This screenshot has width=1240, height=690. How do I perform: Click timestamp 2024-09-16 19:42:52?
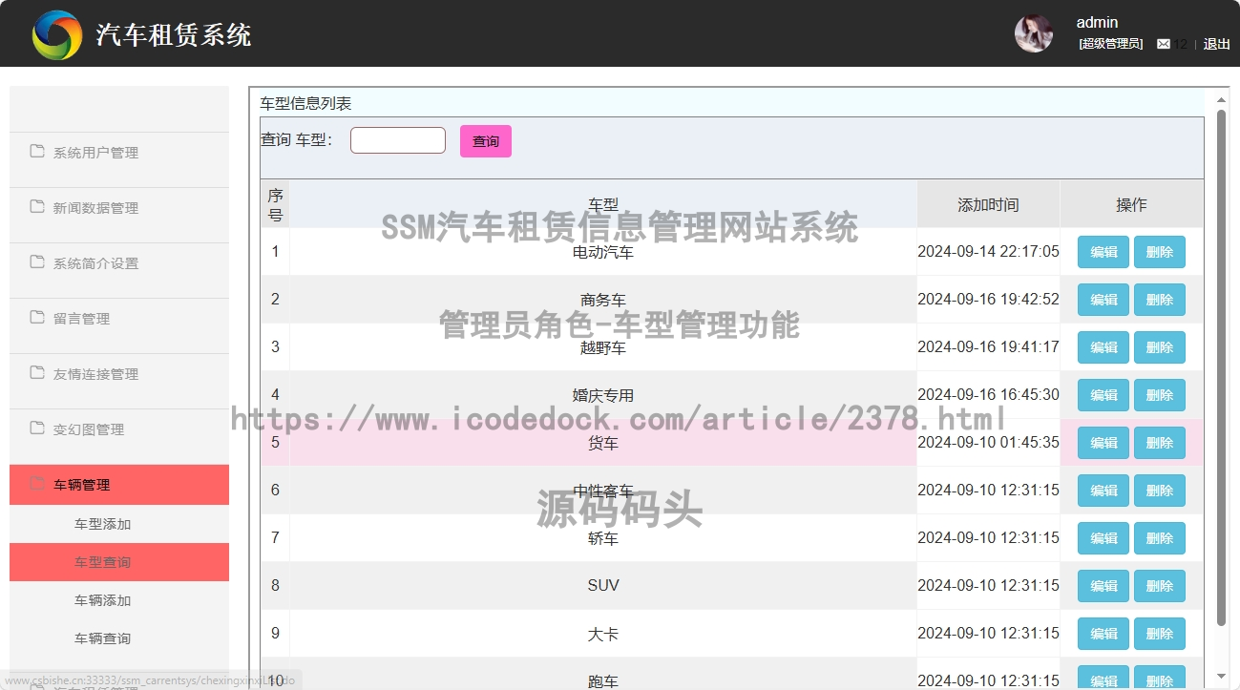(x=988, y=300)
